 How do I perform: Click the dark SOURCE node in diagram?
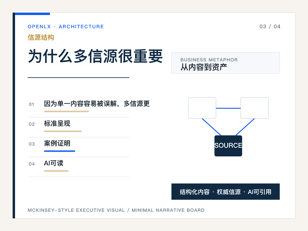pyautogui.click(x=228, y=146)
